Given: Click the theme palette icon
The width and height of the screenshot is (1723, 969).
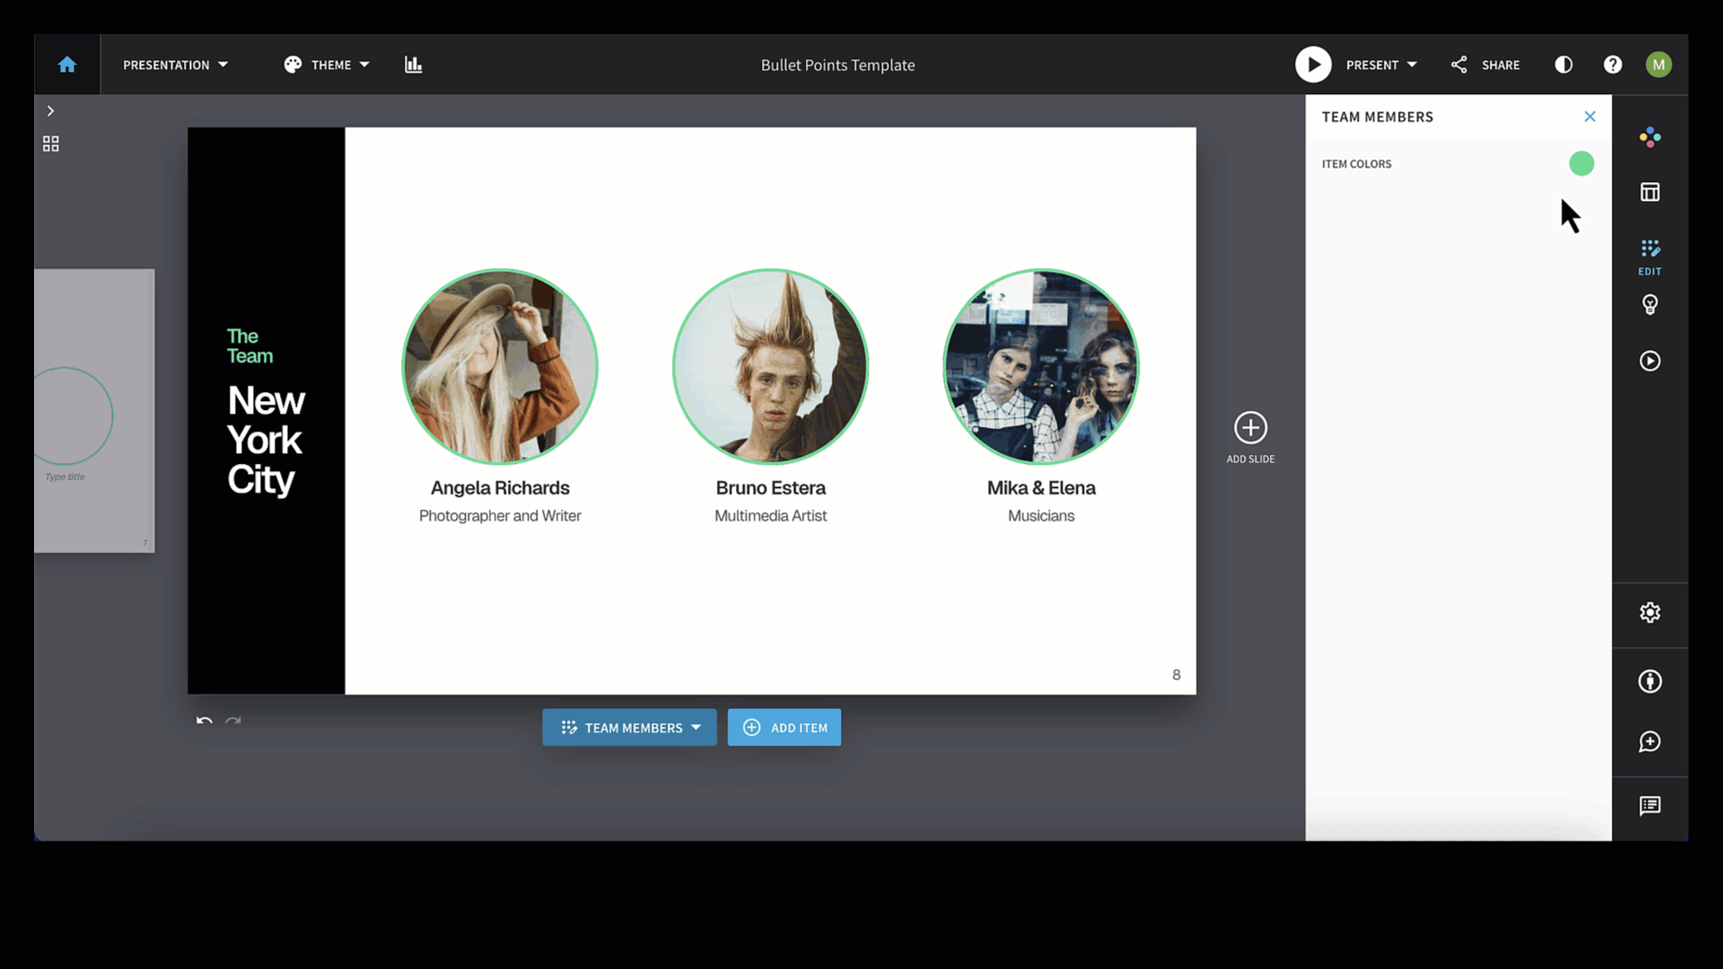Looking at the screenshot, I should point(293,65).
